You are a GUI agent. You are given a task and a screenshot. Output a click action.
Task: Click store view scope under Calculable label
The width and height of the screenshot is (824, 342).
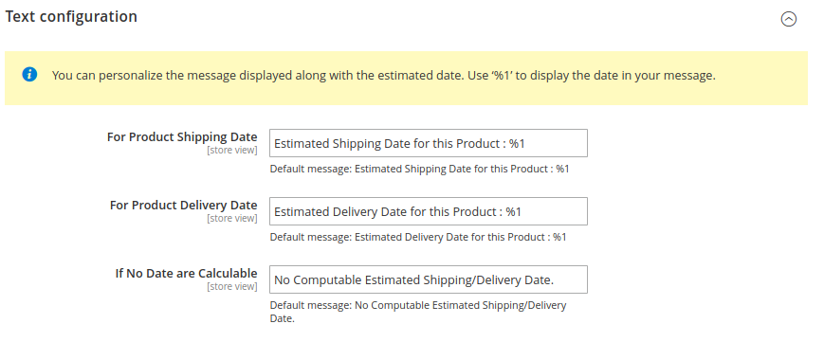(232, 287)
